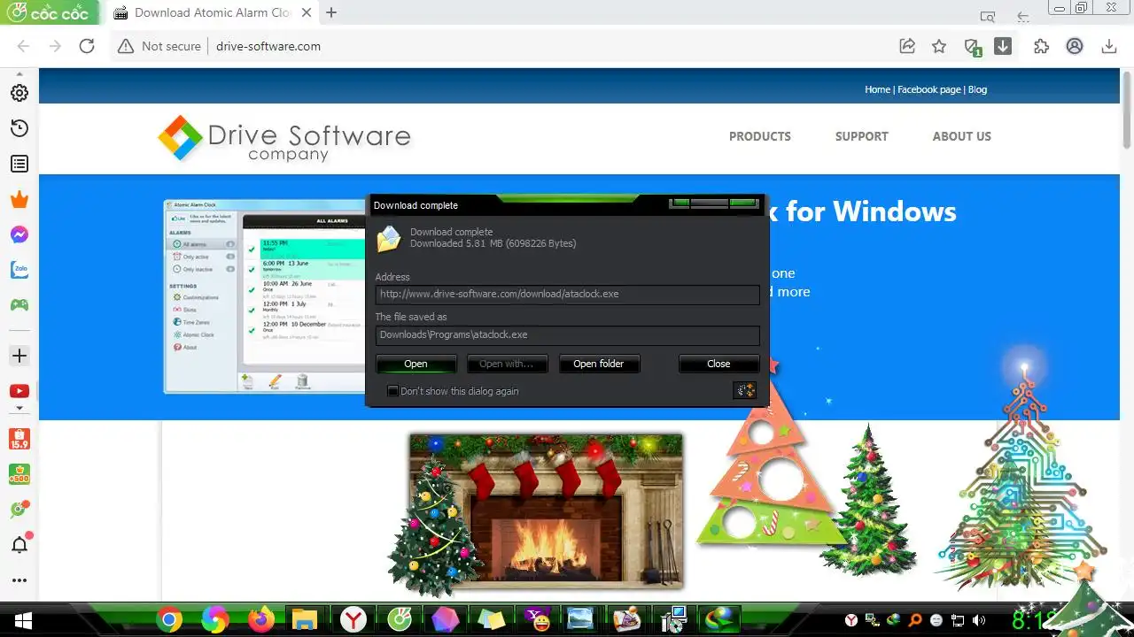Open the Blog link in header

(977, 89)
